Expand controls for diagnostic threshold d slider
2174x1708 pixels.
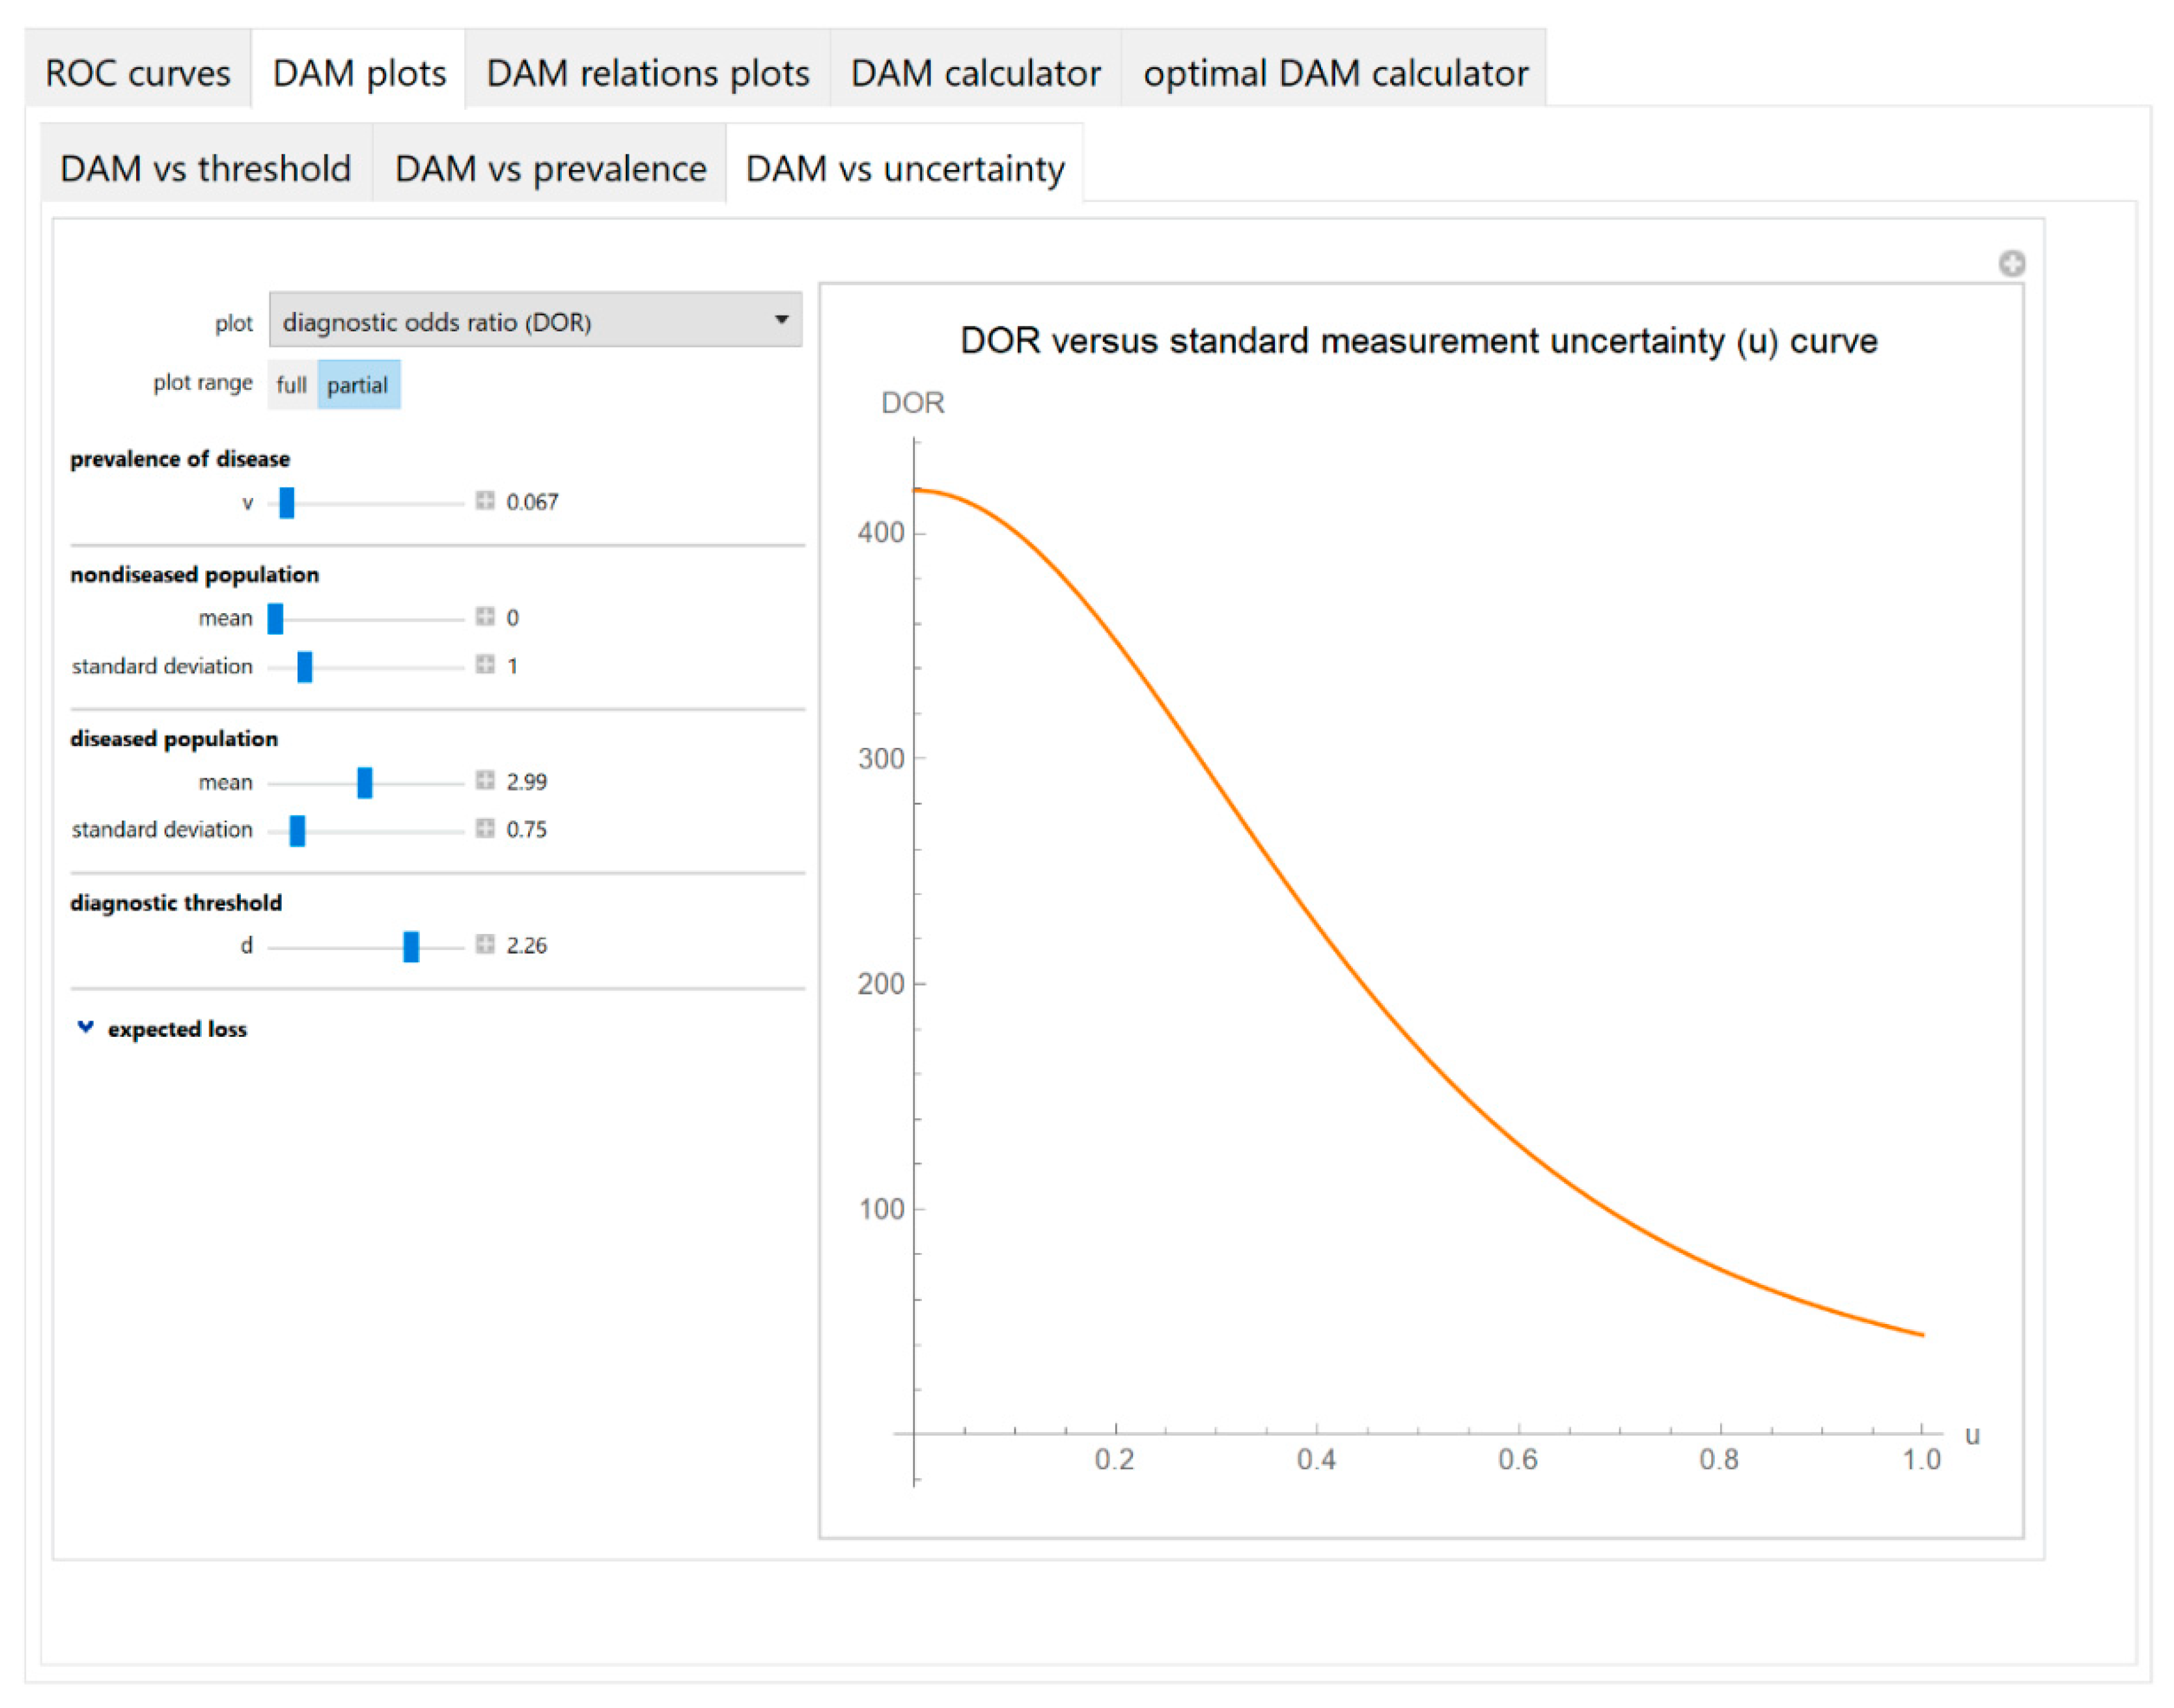pyautogui.click(x=485, y=944)
